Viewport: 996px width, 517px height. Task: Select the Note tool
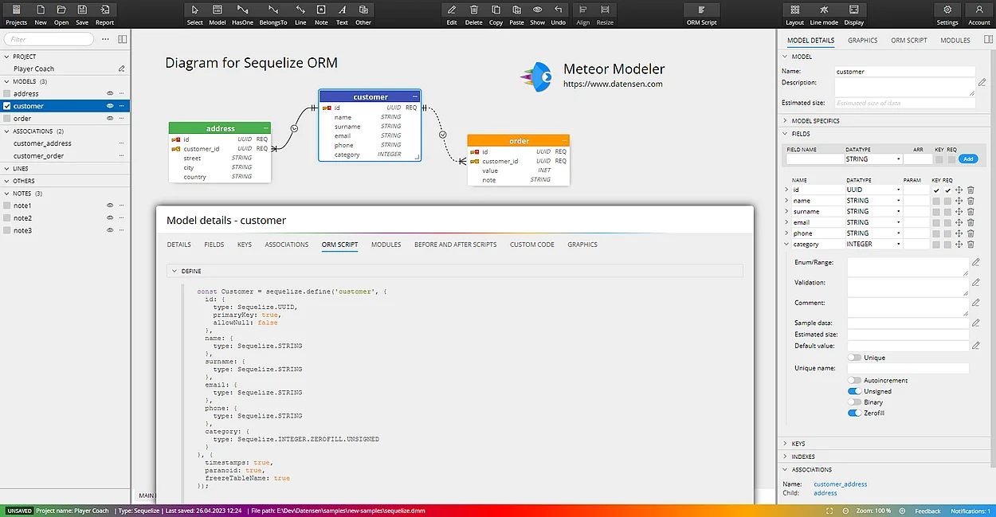tap(321, 14)
